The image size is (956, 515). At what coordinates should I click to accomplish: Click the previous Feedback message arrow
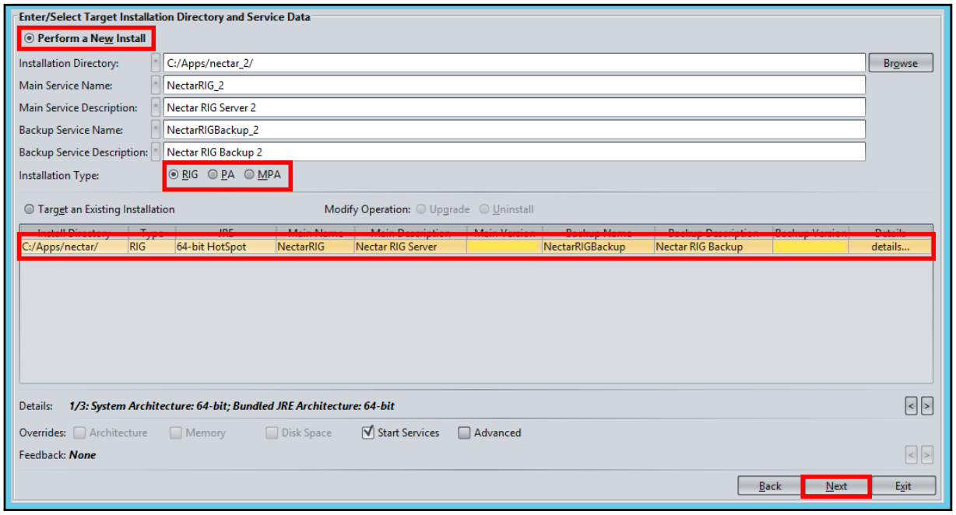[912, 454]
